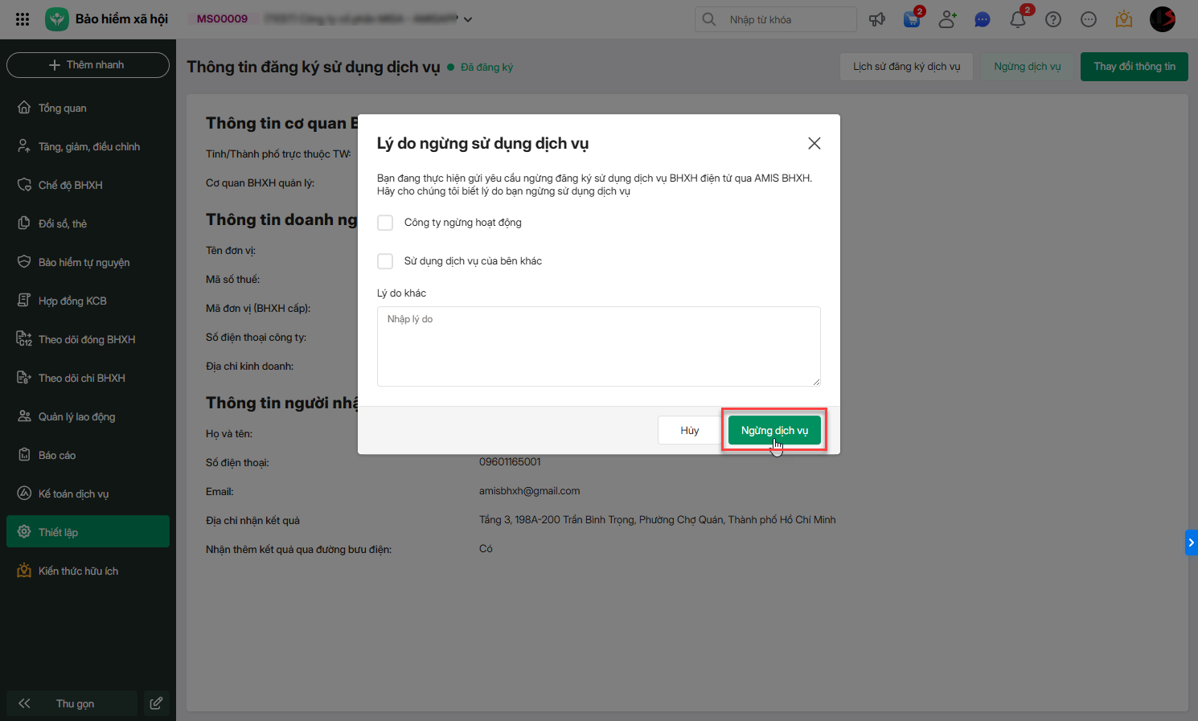Open Quản lý lao động menu

click(88, 416)
